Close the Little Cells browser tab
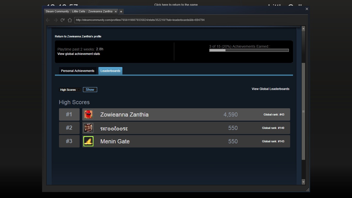Viewport: 352px width, 198px height. [x=116, y=11]
